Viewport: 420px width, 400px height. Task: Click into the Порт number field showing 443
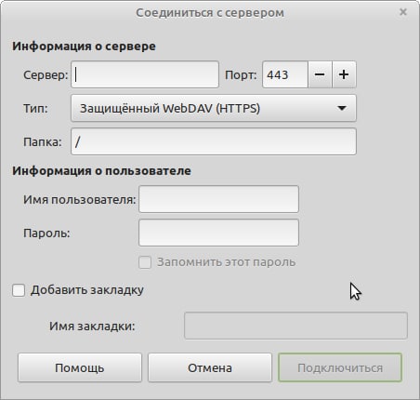tap(285, 74)
